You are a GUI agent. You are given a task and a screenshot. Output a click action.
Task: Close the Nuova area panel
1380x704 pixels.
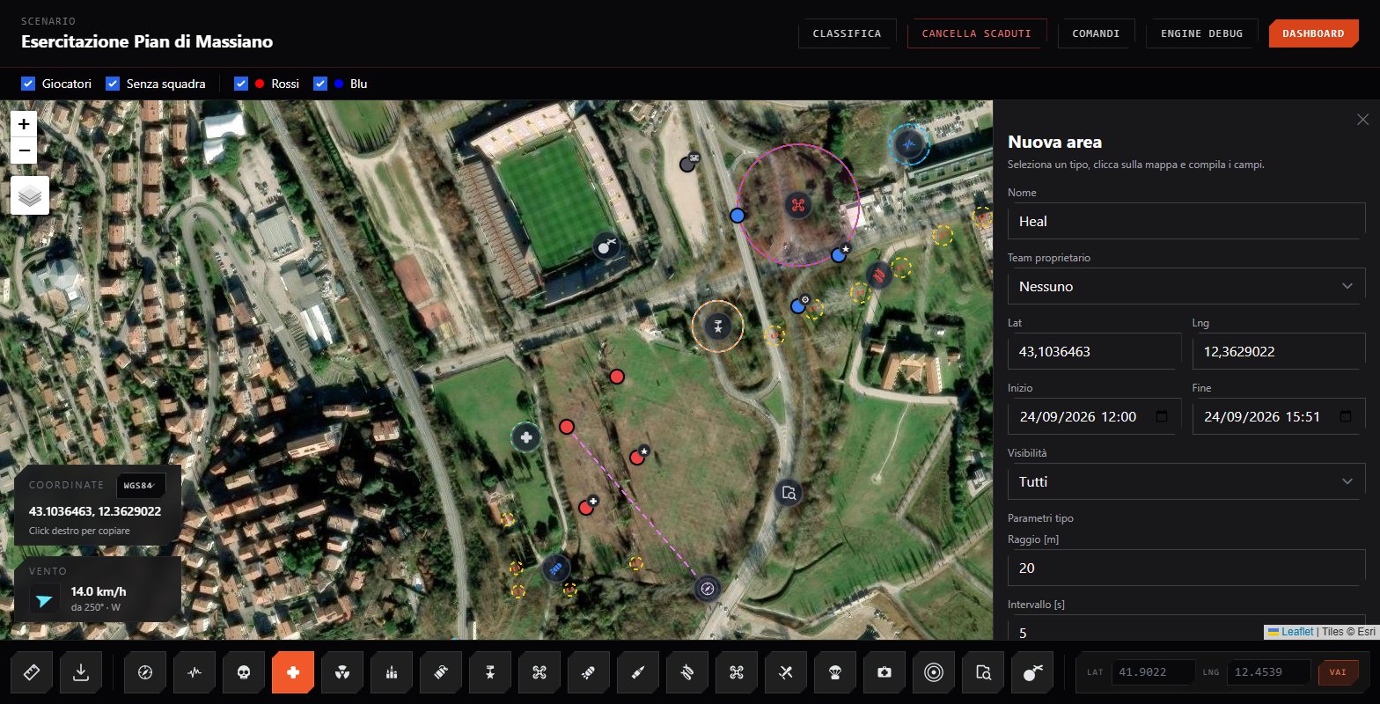point(1363,119)
